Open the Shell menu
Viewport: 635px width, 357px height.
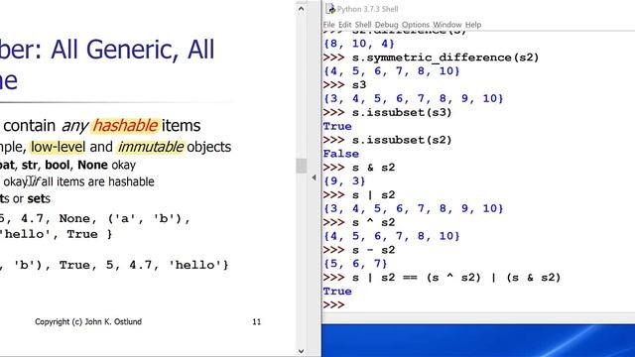363,25
